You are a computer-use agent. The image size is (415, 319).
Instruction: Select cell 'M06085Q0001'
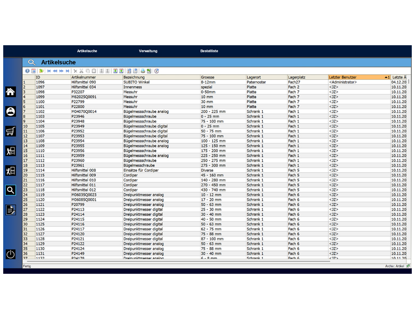point(97,200)
